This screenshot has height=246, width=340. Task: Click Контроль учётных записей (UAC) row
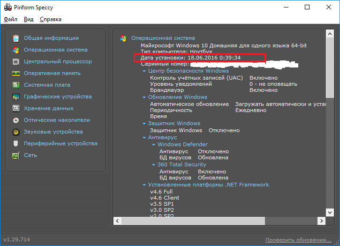pos(214,78)
